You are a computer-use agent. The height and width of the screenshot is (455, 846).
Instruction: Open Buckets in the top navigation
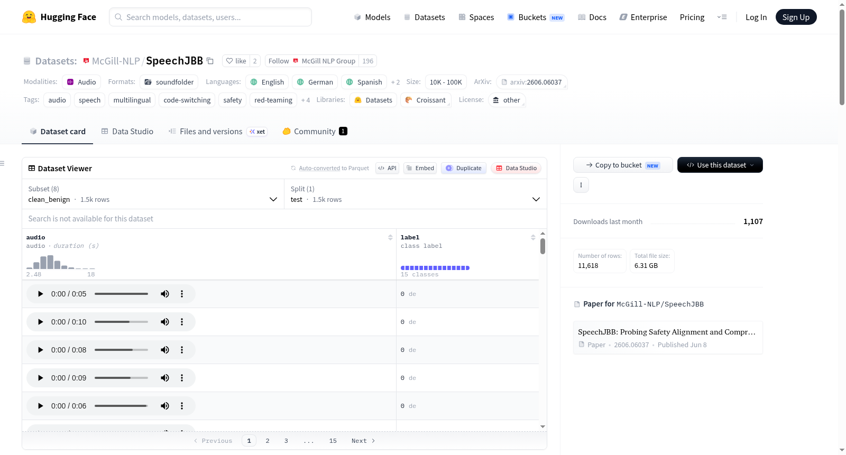pos(536,17)
